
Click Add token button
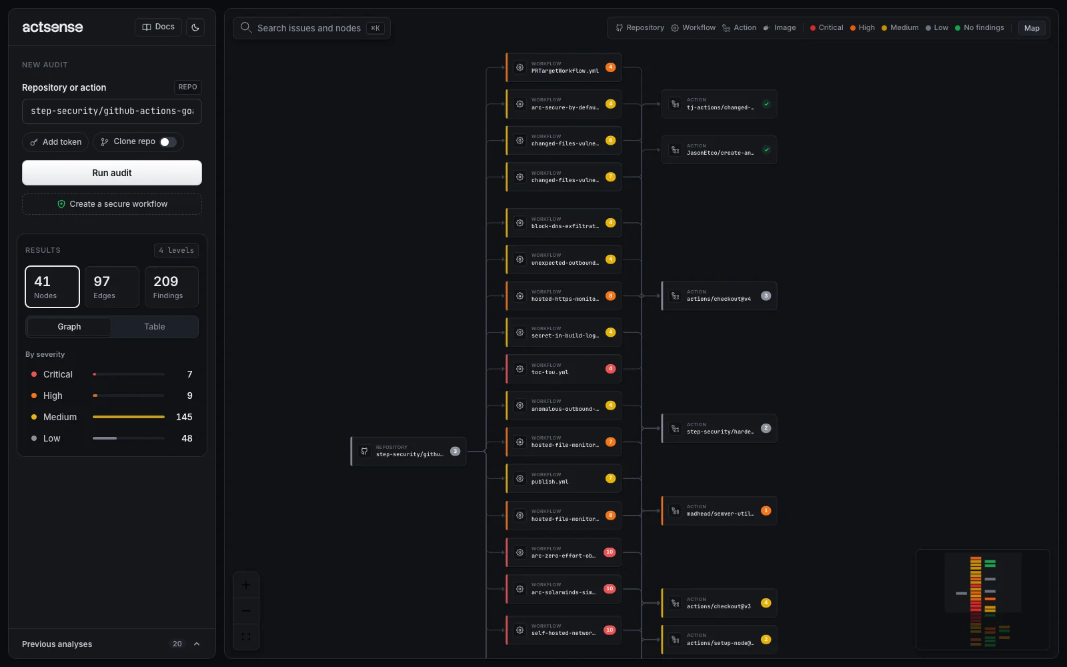(55, 142)
